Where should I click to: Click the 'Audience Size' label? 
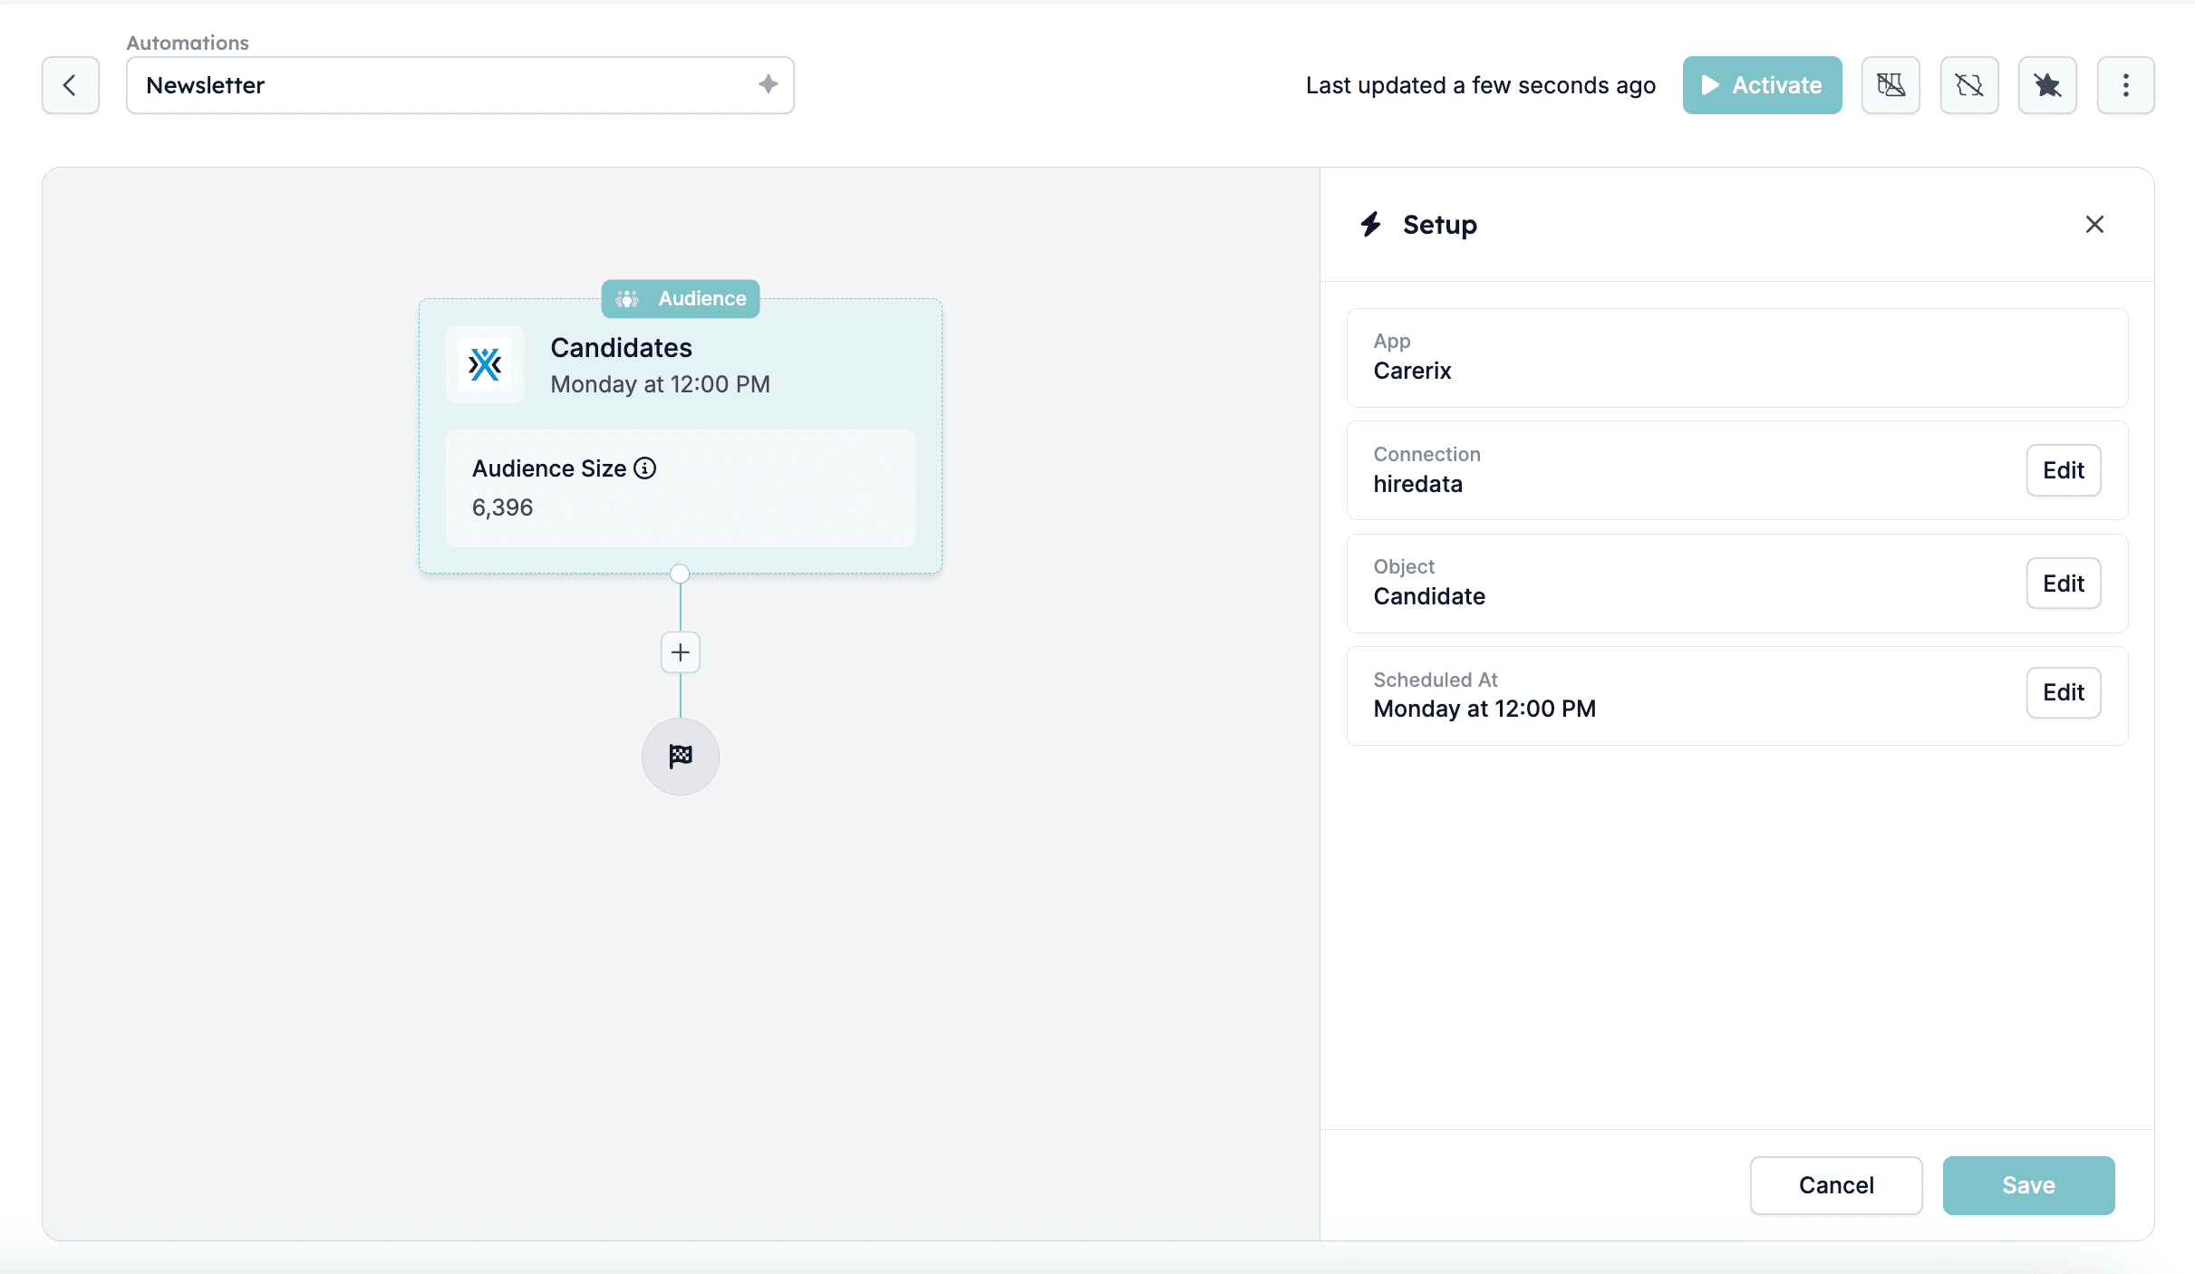pos(549,468)
